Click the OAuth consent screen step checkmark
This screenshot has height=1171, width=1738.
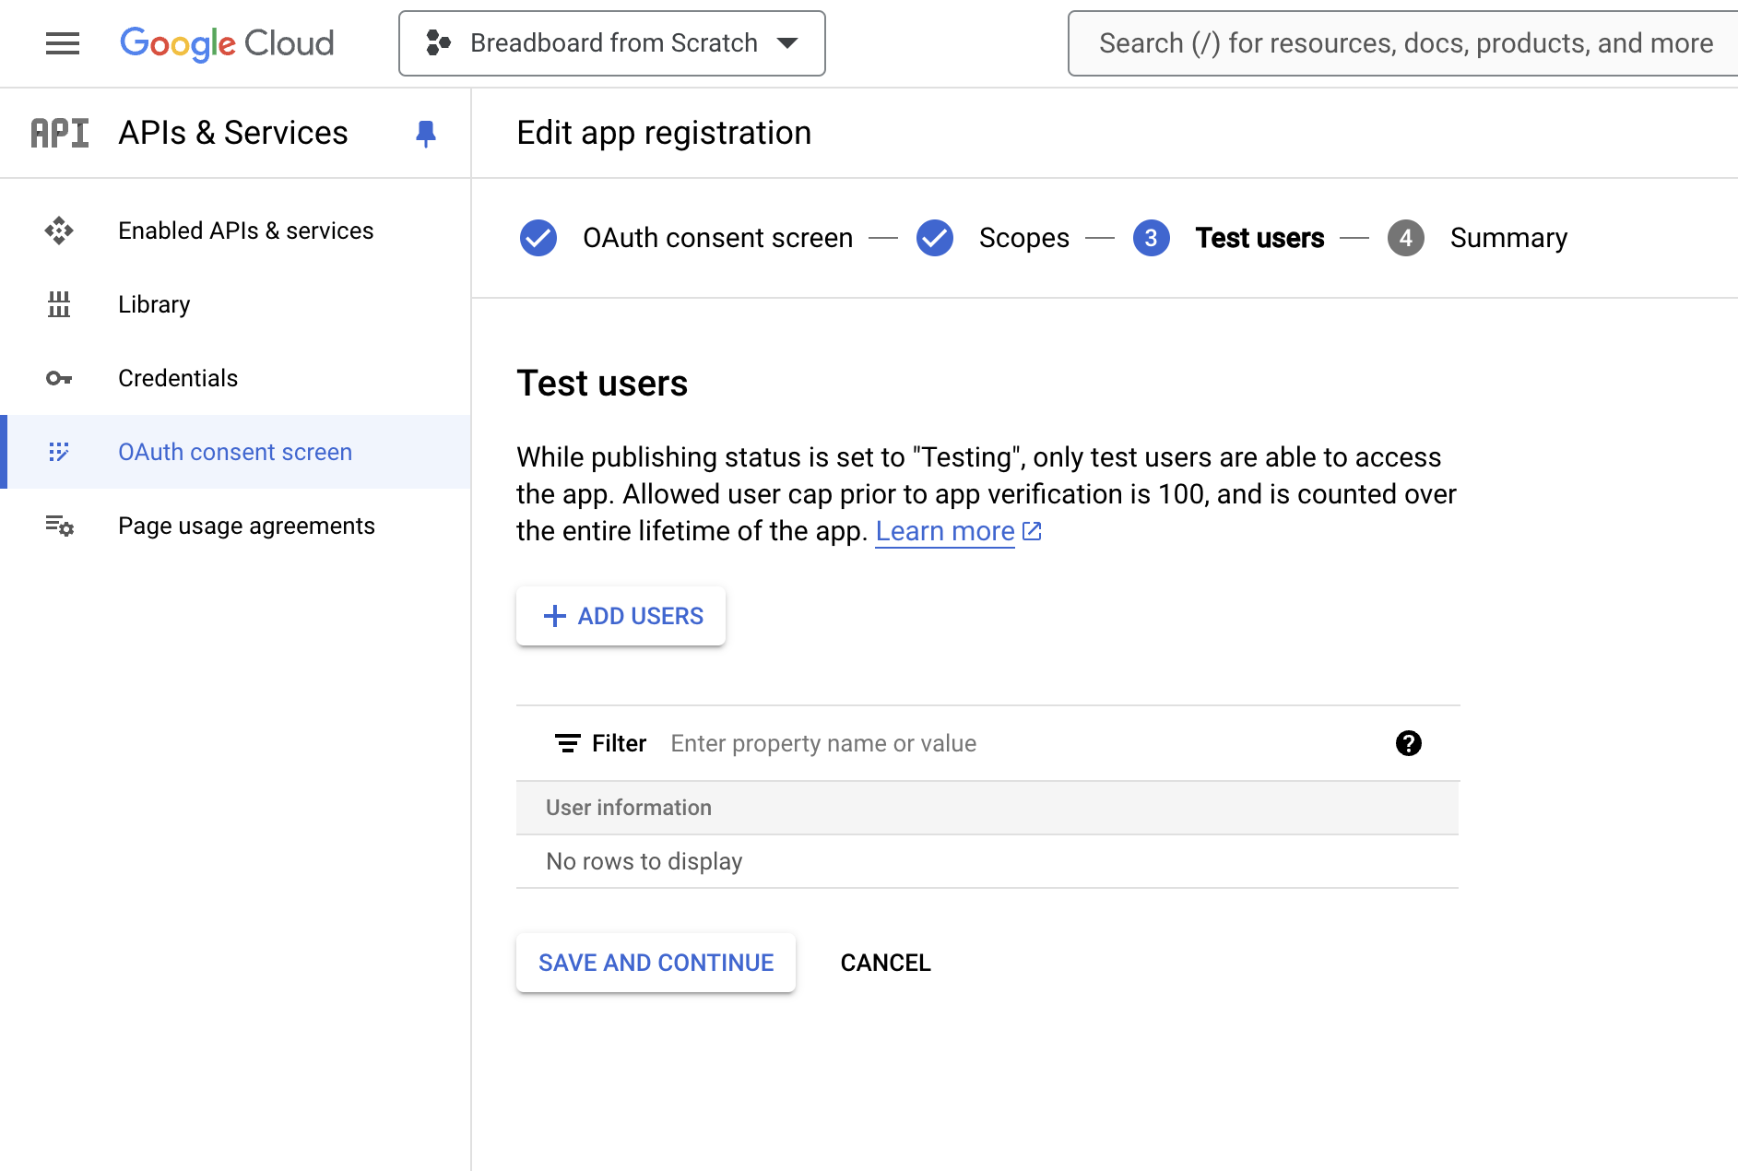pos(538,238)
